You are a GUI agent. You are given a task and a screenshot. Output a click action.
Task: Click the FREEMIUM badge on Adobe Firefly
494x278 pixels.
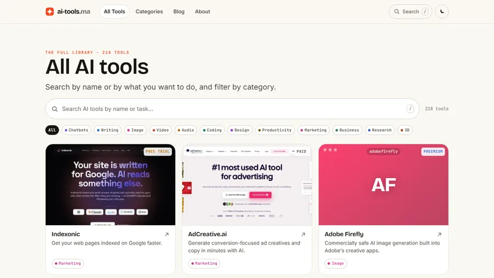pos(433,152)
